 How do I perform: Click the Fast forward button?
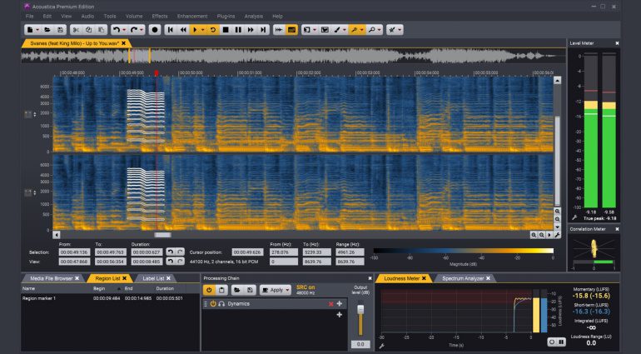tap(251, 30)
